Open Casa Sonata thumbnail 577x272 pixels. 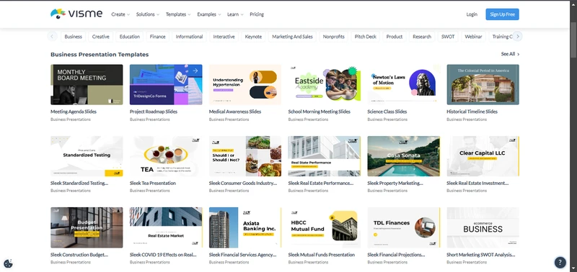(404, 156)
